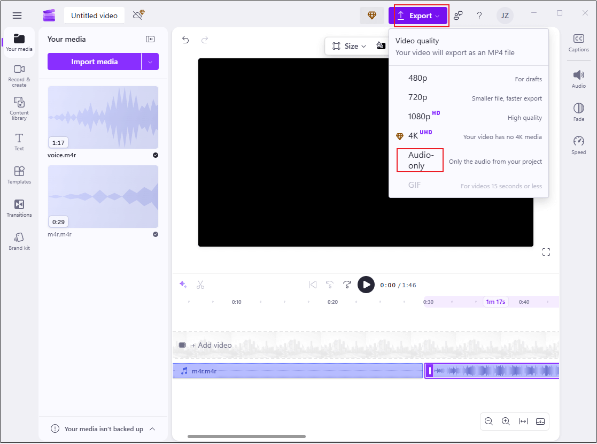The height and width of the screenshot is (444, 597).
Task: Open the Fade panel in the right sidebar
Action: point(579,113)
